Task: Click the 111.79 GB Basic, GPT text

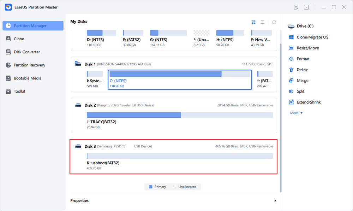Action: [257, 64]
